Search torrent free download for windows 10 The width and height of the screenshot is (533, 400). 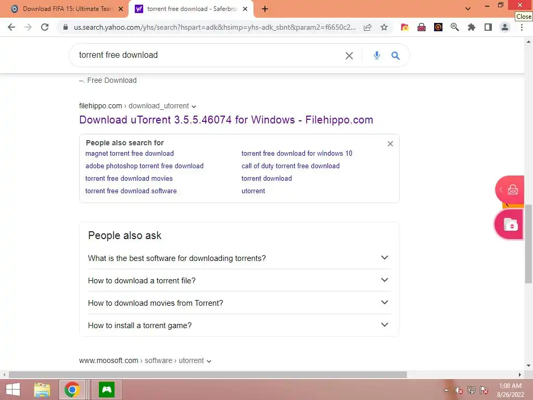(297, 154)
